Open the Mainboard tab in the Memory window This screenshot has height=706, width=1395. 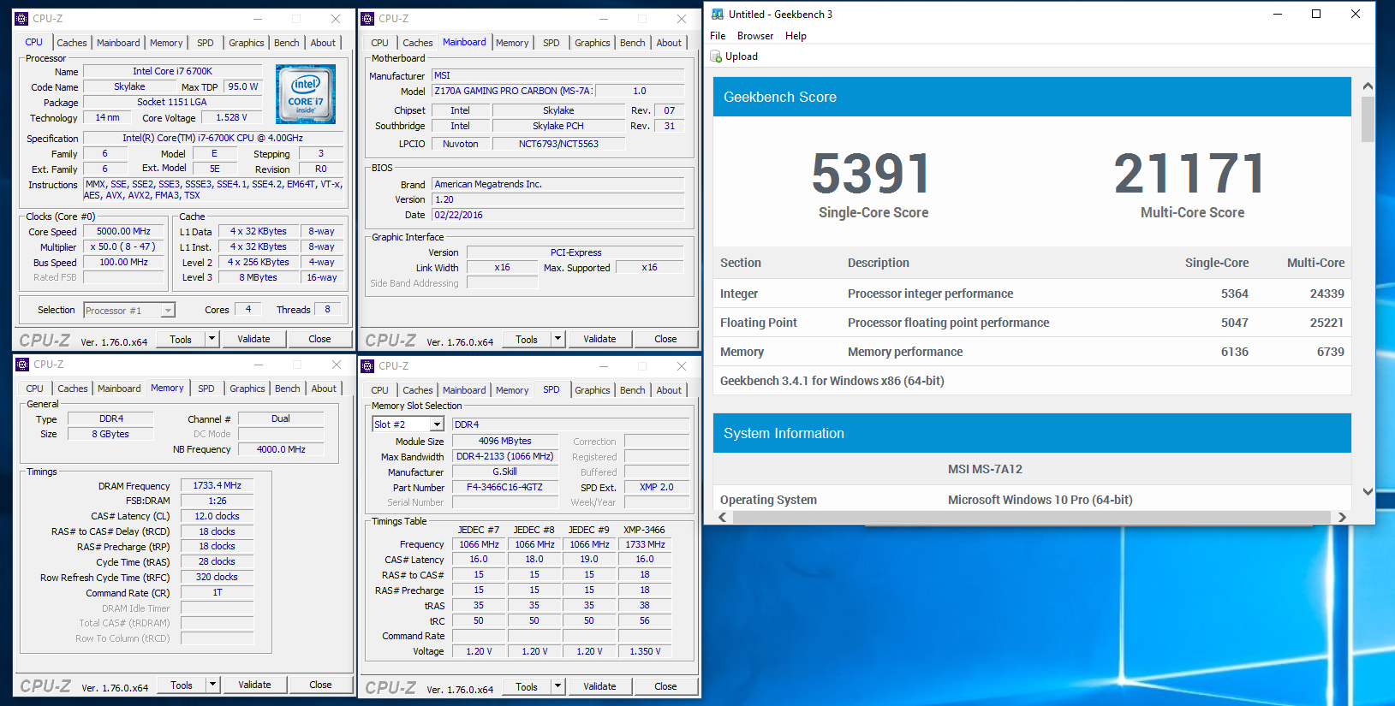[x=119, y=389]
